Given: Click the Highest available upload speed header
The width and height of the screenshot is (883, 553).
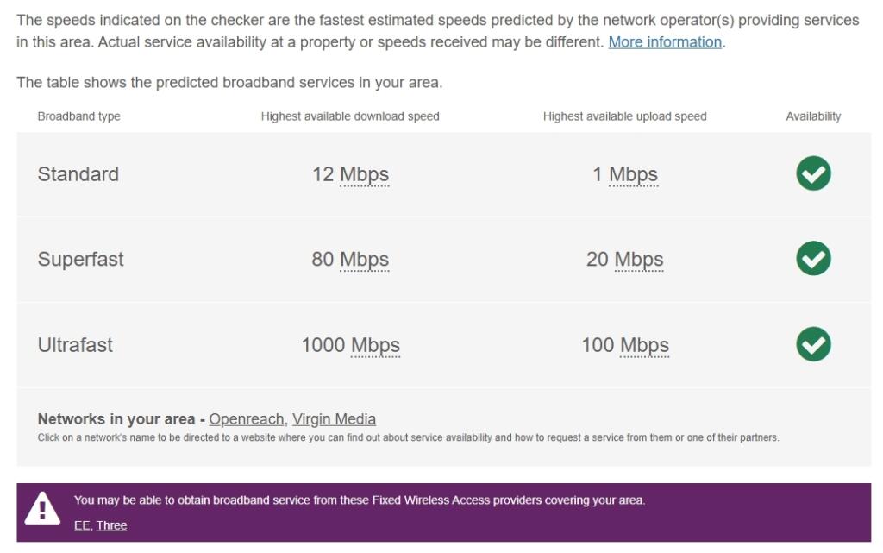Looking at the screenshot, I should (624, 116).
